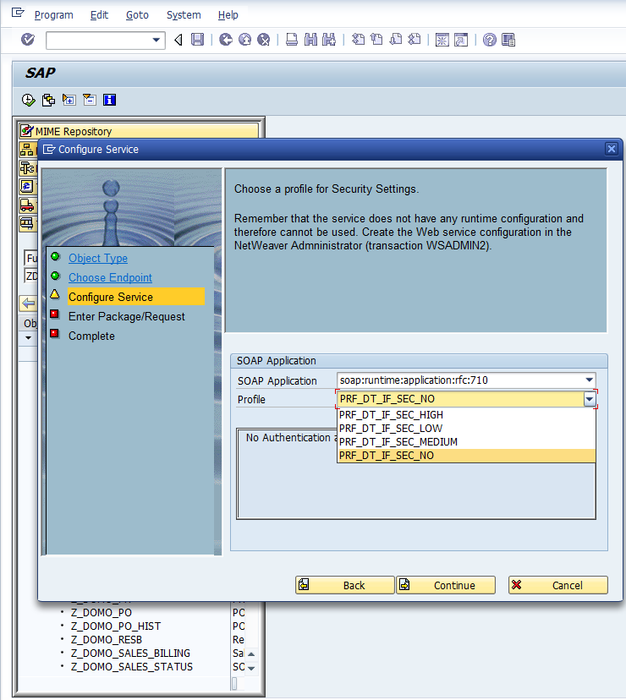The image size is (626, 700).
Task: Open the Goto menu
Action: coord(136,15)
